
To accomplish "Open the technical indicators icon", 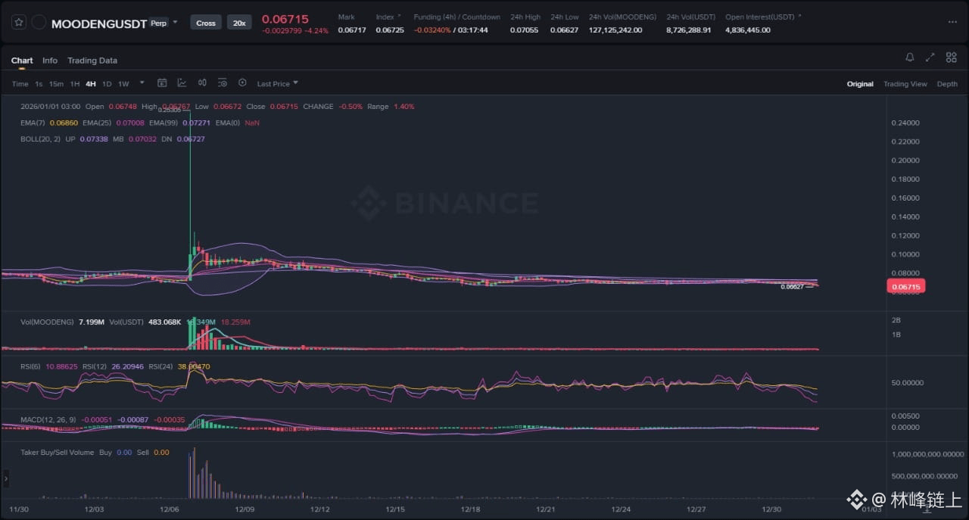I will [182, 83].
